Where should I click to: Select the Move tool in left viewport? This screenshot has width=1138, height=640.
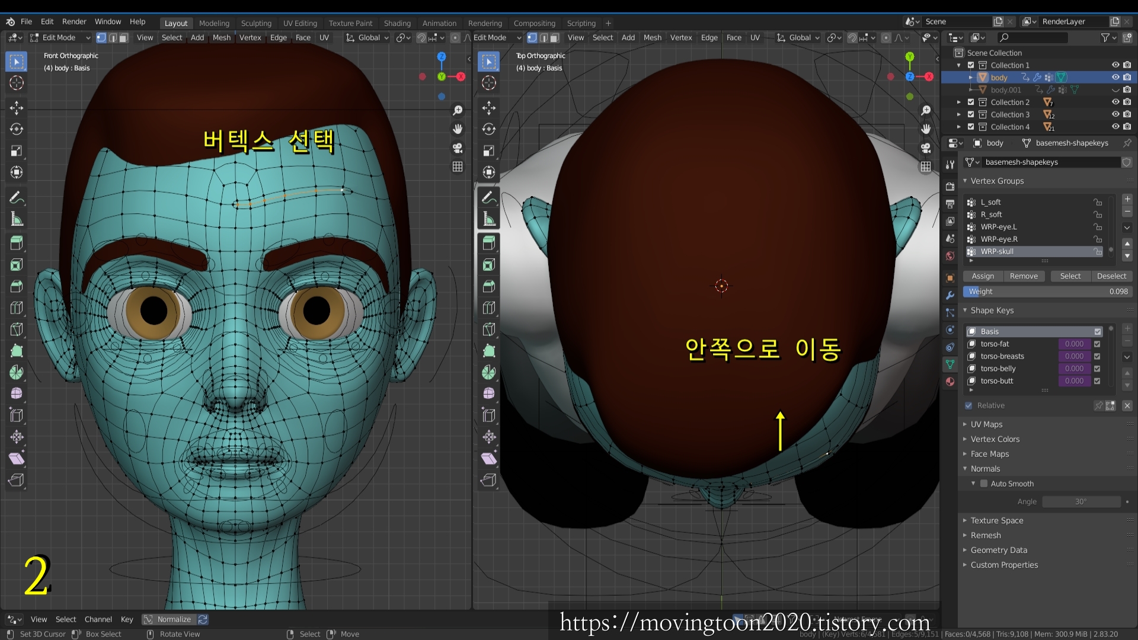[17, 107]
